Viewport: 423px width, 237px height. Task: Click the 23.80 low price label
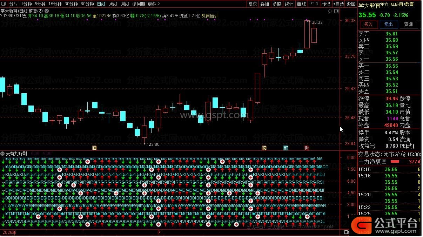(154, 144)
